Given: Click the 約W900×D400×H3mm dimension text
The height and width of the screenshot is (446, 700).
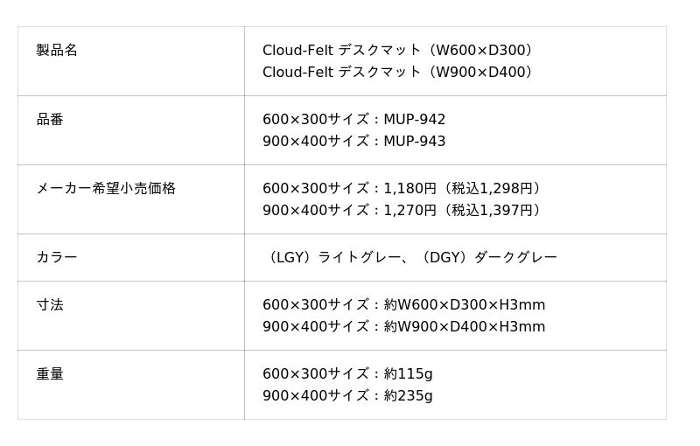Looking at the screenshot, I should [x=464, y=326].
